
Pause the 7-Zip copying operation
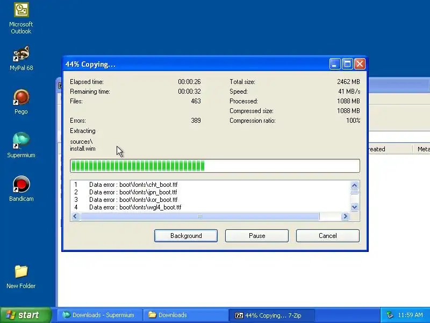[257, 236]
